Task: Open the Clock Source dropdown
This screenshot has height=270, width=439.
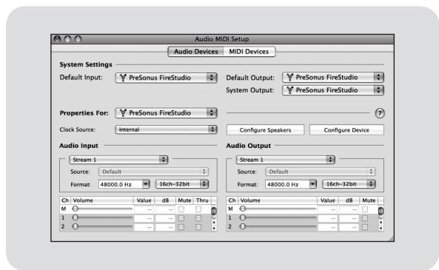Action: click(x=166, y=129)
